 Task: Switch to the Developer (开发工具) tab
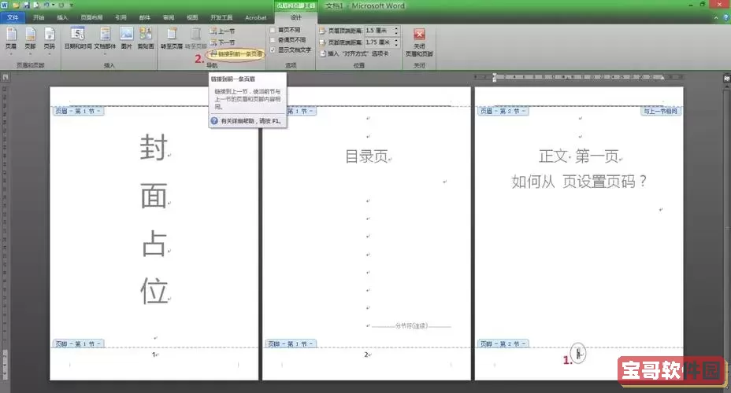pyautogui.click(x=221, y=17)
